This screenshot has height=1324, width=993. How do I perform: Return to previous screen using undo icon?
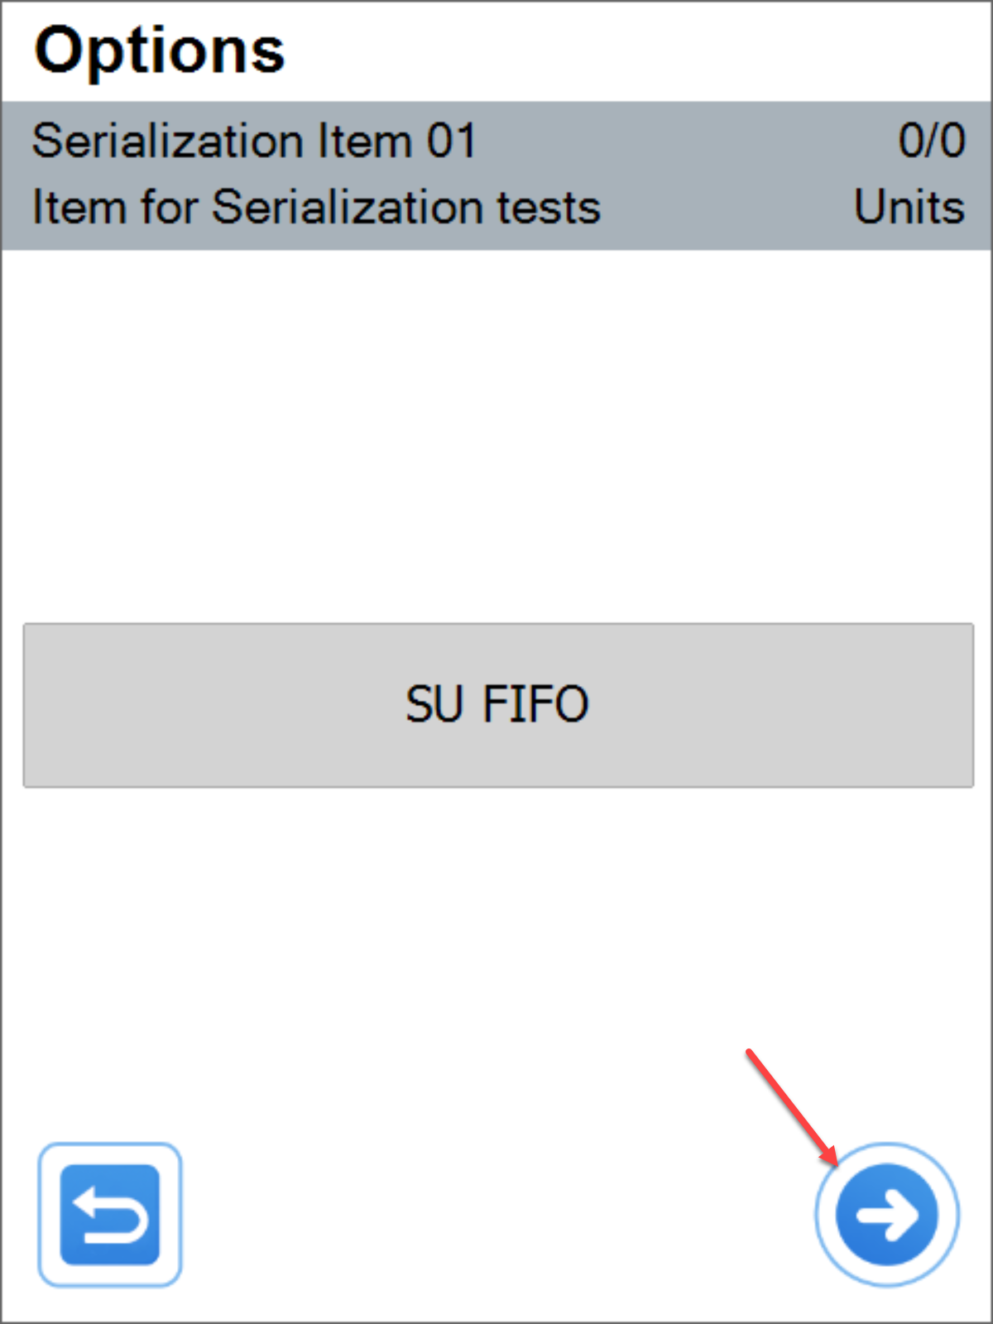click(x=109, y=1214)
